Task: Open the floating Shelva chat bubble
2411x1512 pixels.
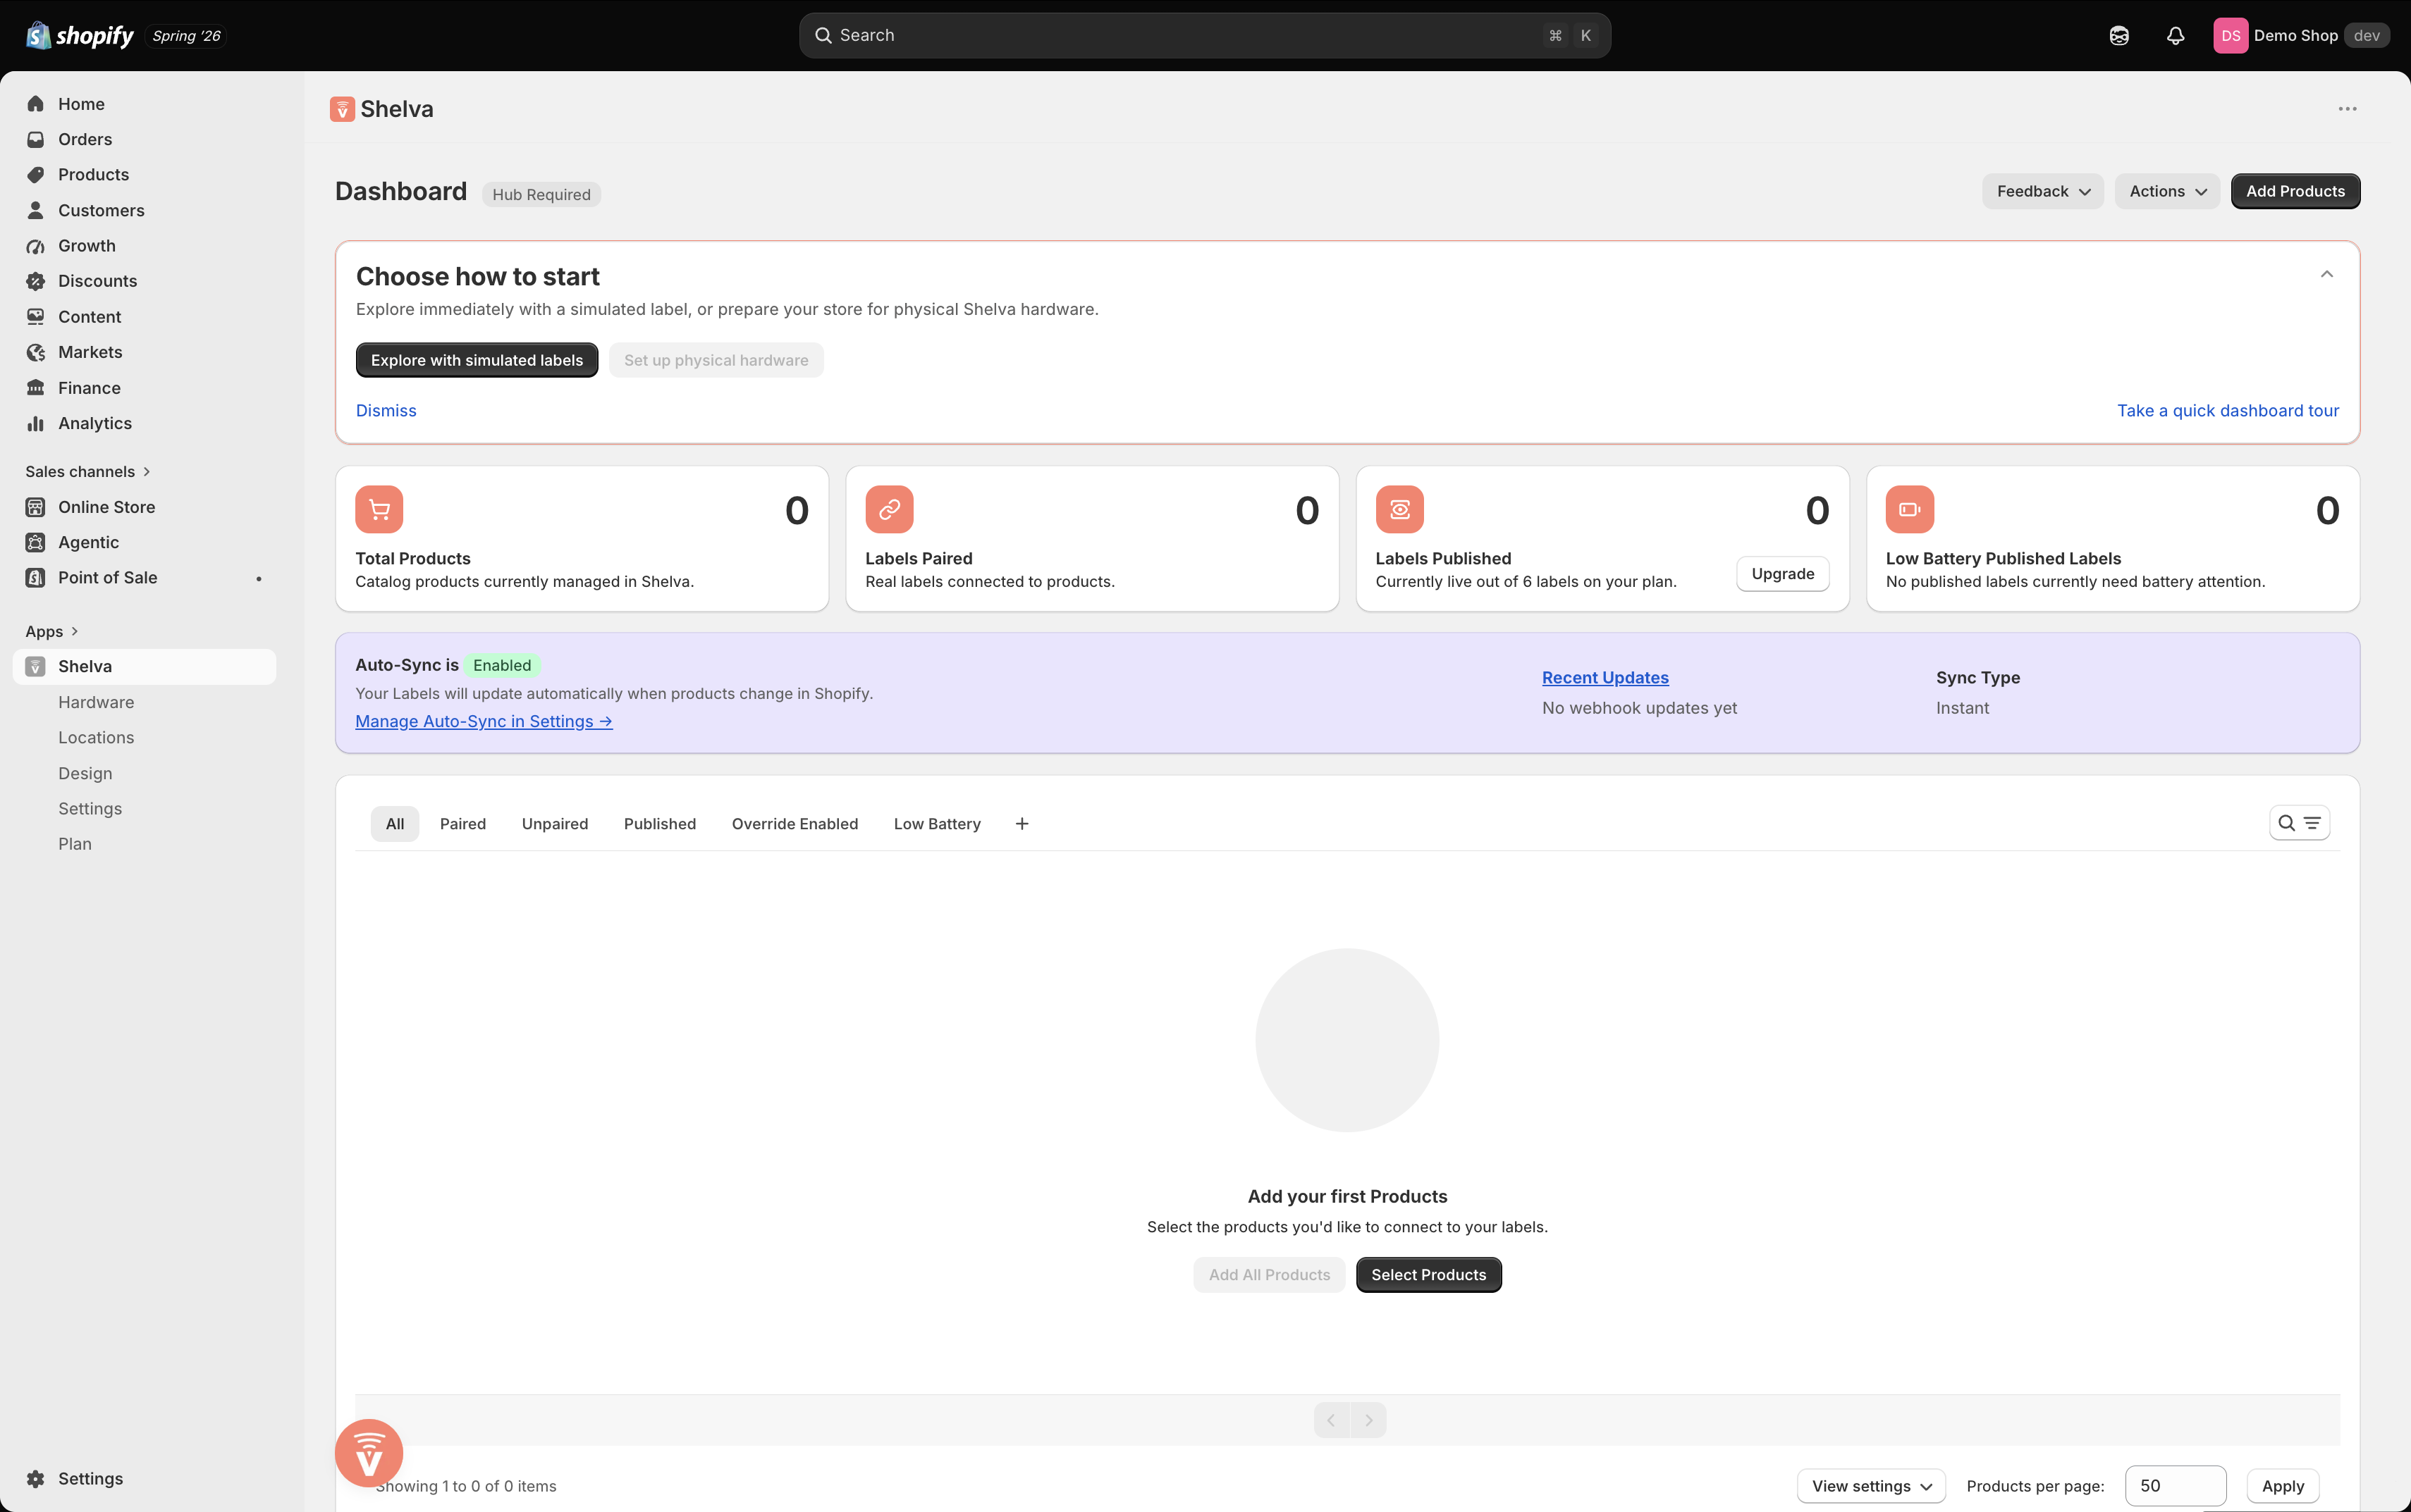Action: point(369,1453)
